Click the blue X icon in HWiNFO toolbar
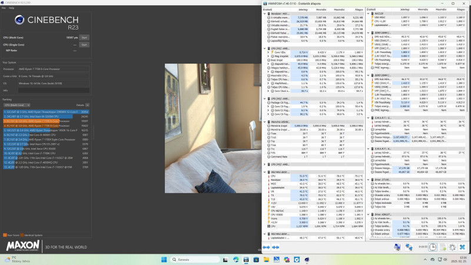Screen dimensions: 471x265 [x=462, y=247]
